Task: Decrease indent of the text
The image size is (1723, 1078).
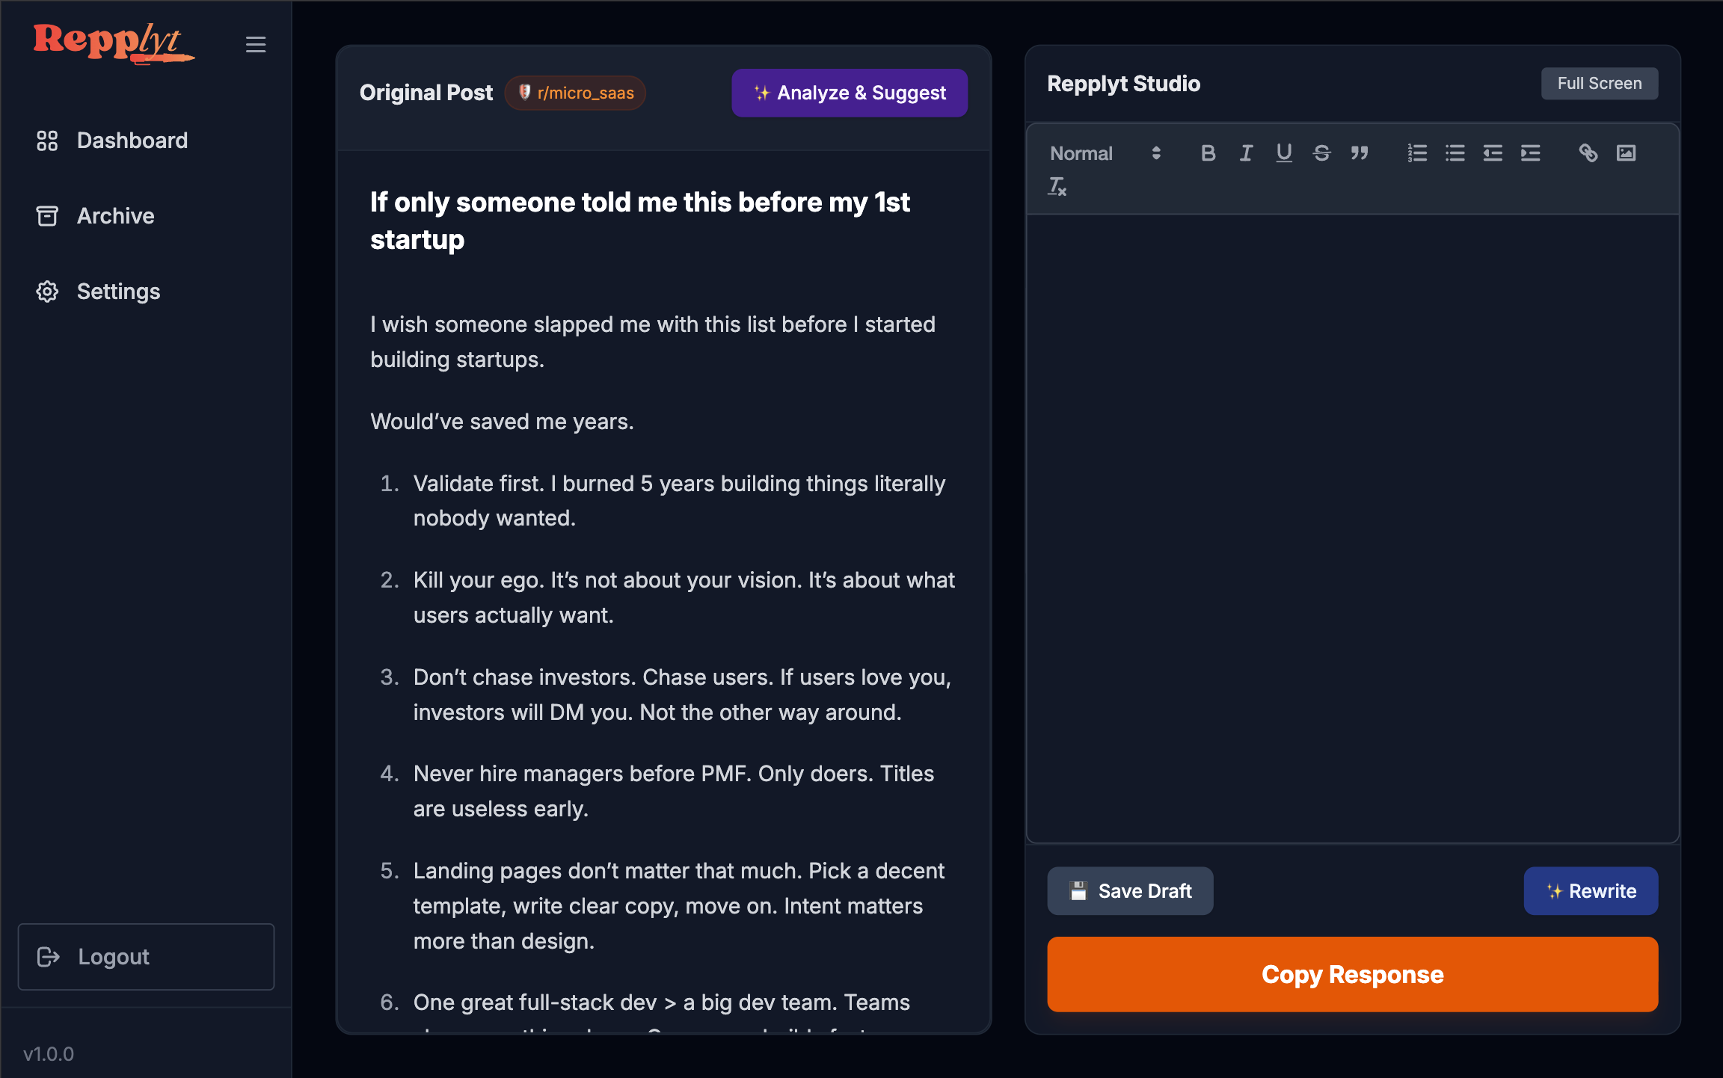Action: tap(1493, 153)
